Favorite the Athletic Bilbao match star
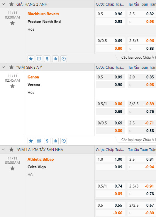The width and height of the screenshot is (156, 217). 12,168
